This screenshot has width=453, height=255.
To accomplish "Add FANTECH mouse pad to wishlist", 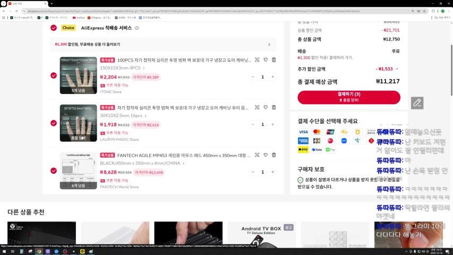I will [265, 155].
